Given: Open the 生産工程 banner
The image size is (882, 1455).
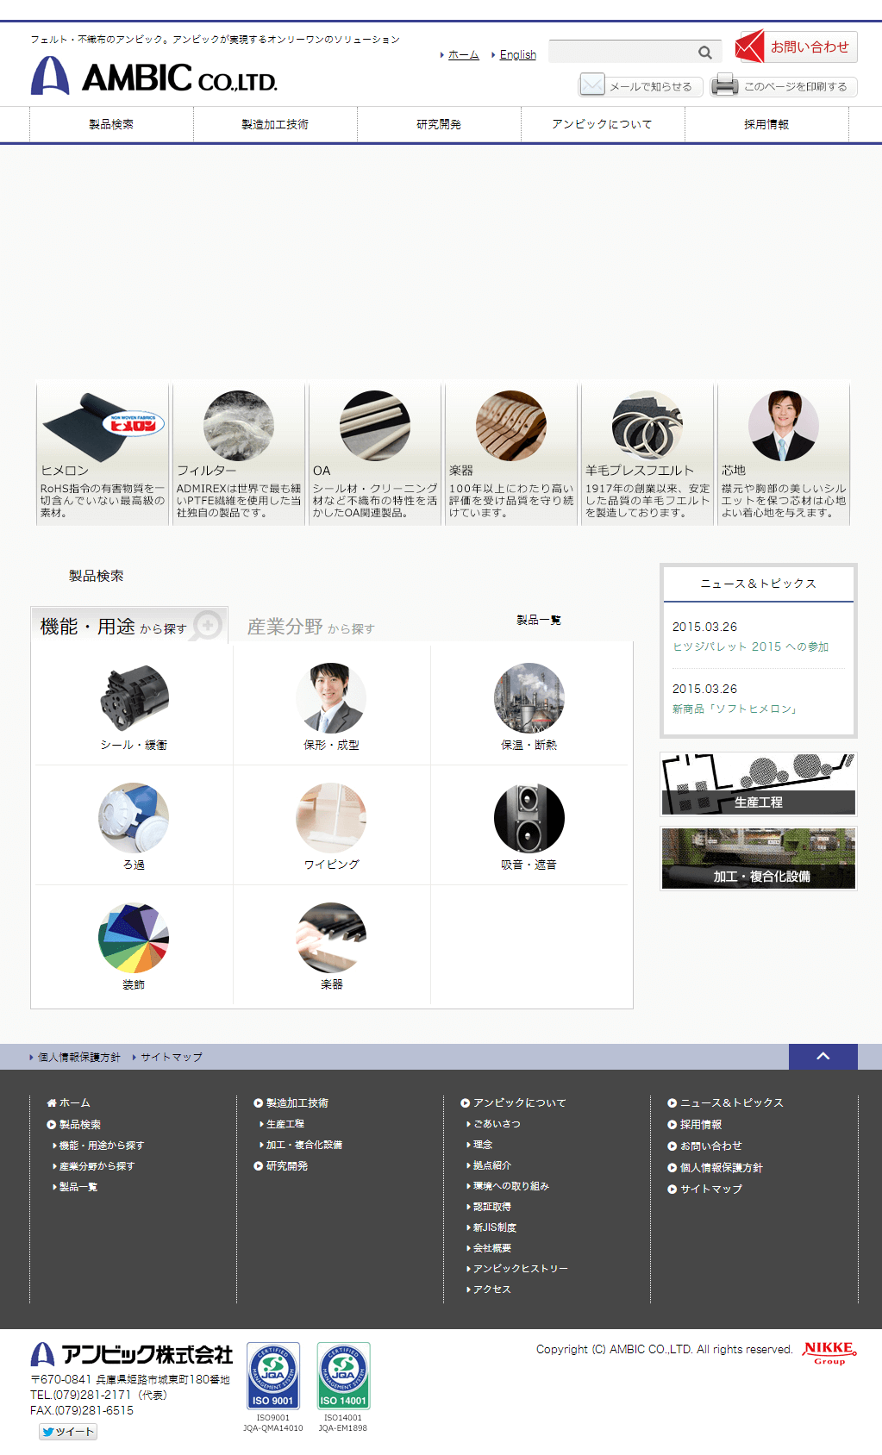Looking at the screenshot, I should 759,784.
